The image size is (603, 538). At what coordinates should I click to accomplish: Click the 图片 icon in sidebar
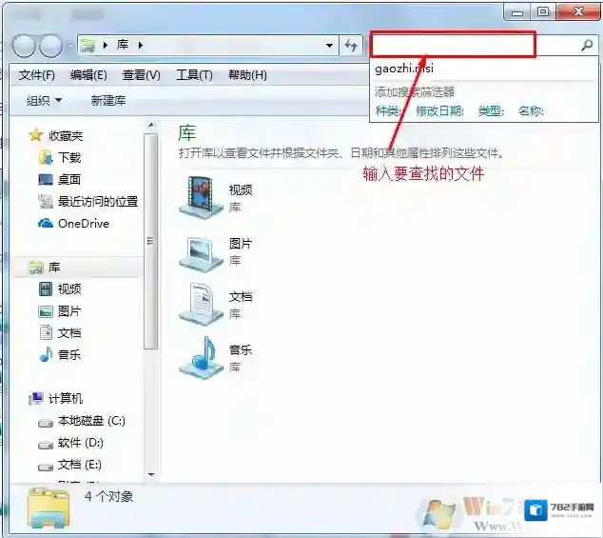[x=46, y=311]
